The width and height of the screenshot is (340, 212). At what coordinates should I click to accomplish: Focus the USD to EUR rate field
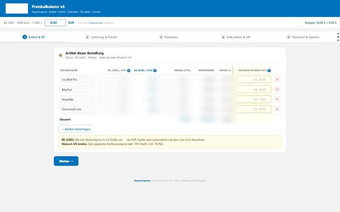pyautogui.click(x=55, y=23)
